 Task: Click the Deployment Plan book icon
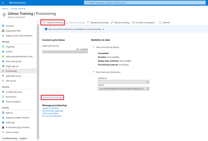click(3, 31)
